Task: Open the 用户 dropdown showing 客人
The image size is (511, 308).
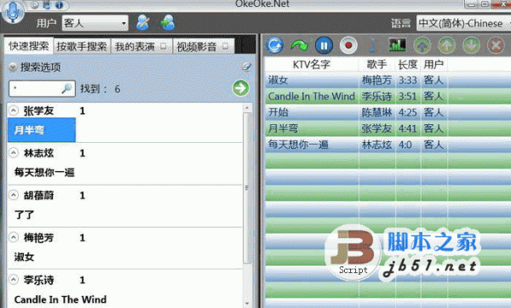Action: [x=95, y=23]
